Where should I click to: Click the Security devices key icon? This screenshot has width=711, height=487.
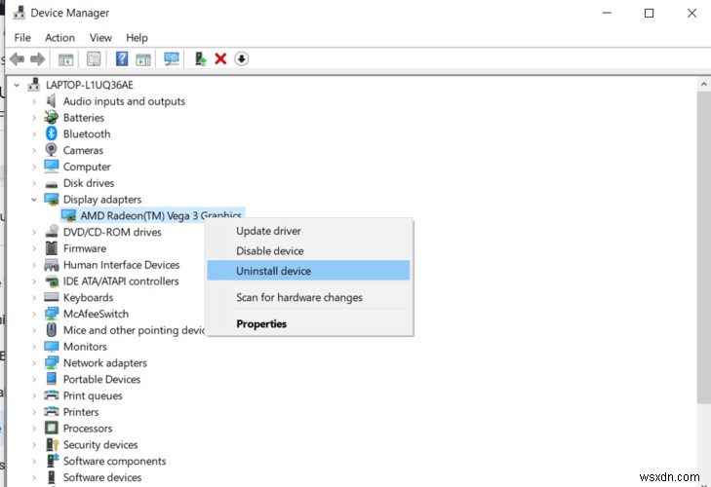click(x=52, y=444)
